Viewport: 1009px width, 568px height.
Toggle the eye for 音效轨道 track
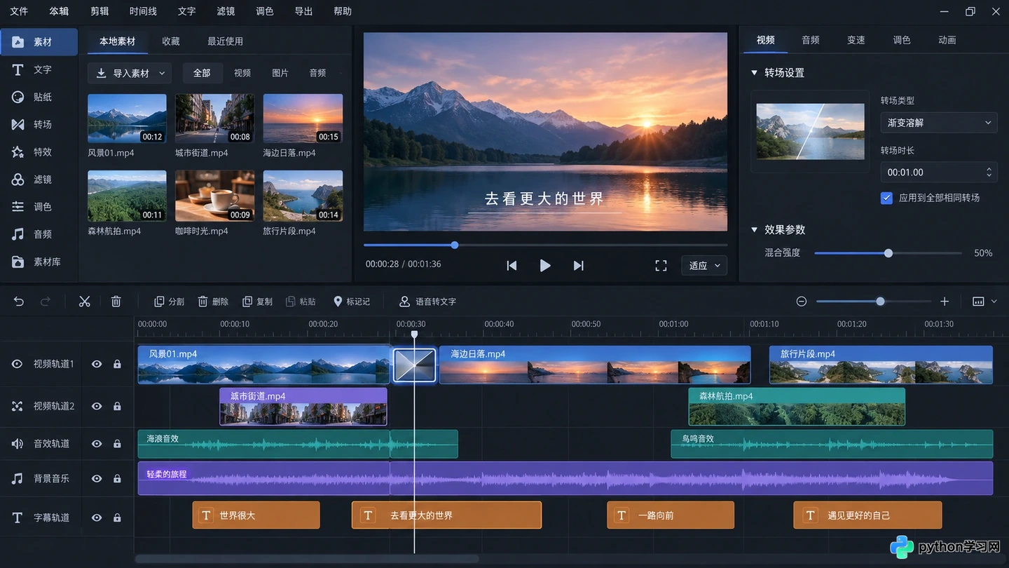coord(97,444)
